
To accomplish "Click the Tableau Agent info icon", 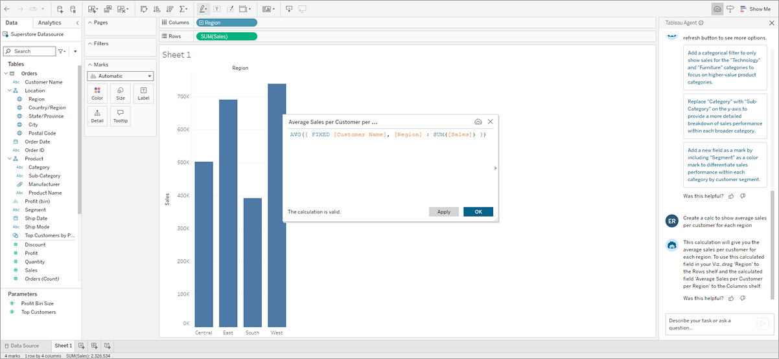I will [701, 23].
